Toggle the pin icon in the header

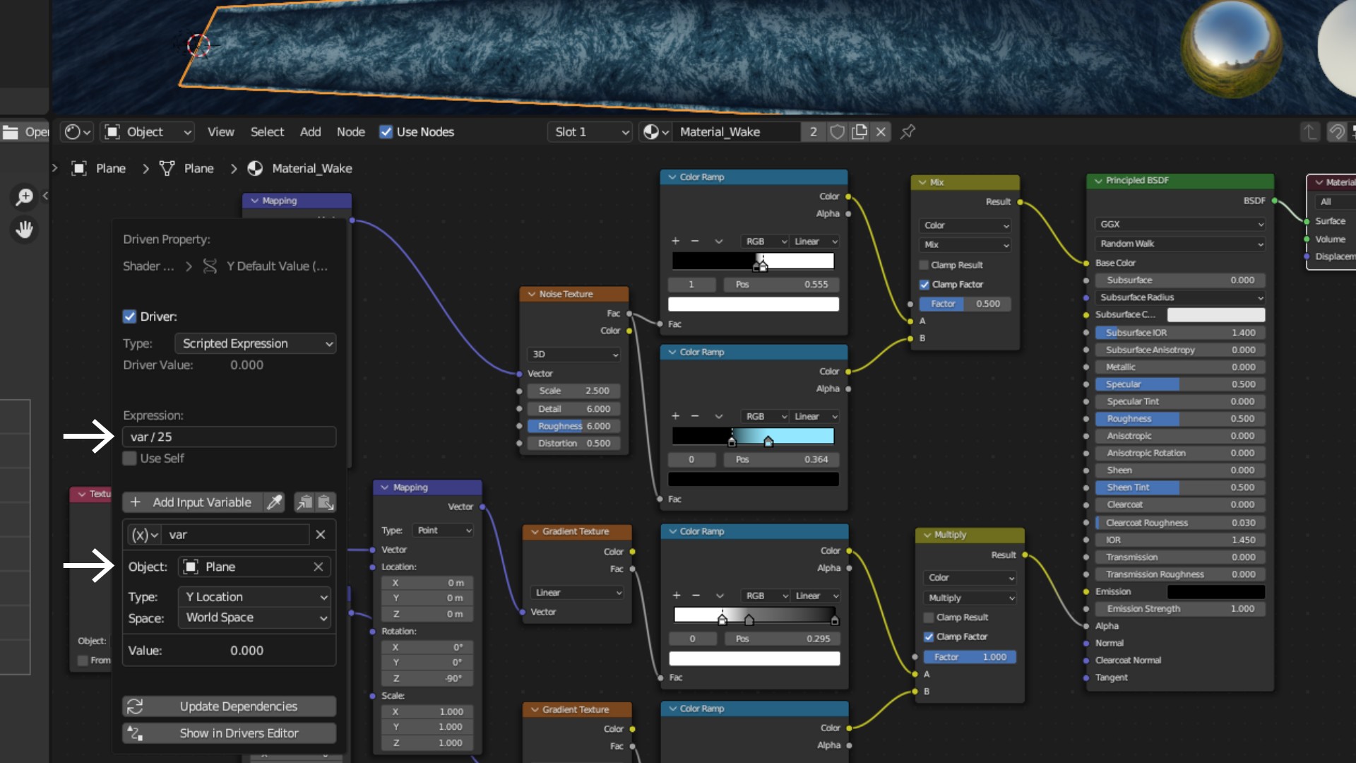tap(908, 132)
